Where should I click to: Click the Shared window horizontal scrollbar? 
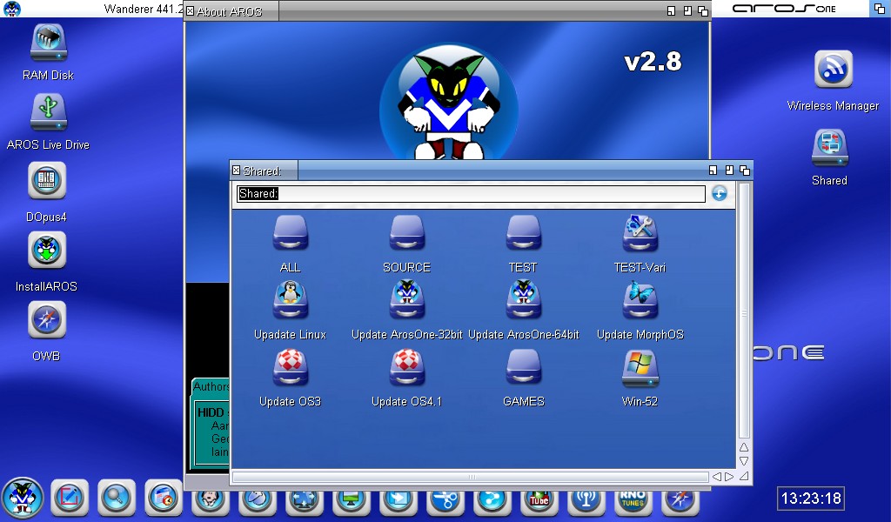(471, 477)
